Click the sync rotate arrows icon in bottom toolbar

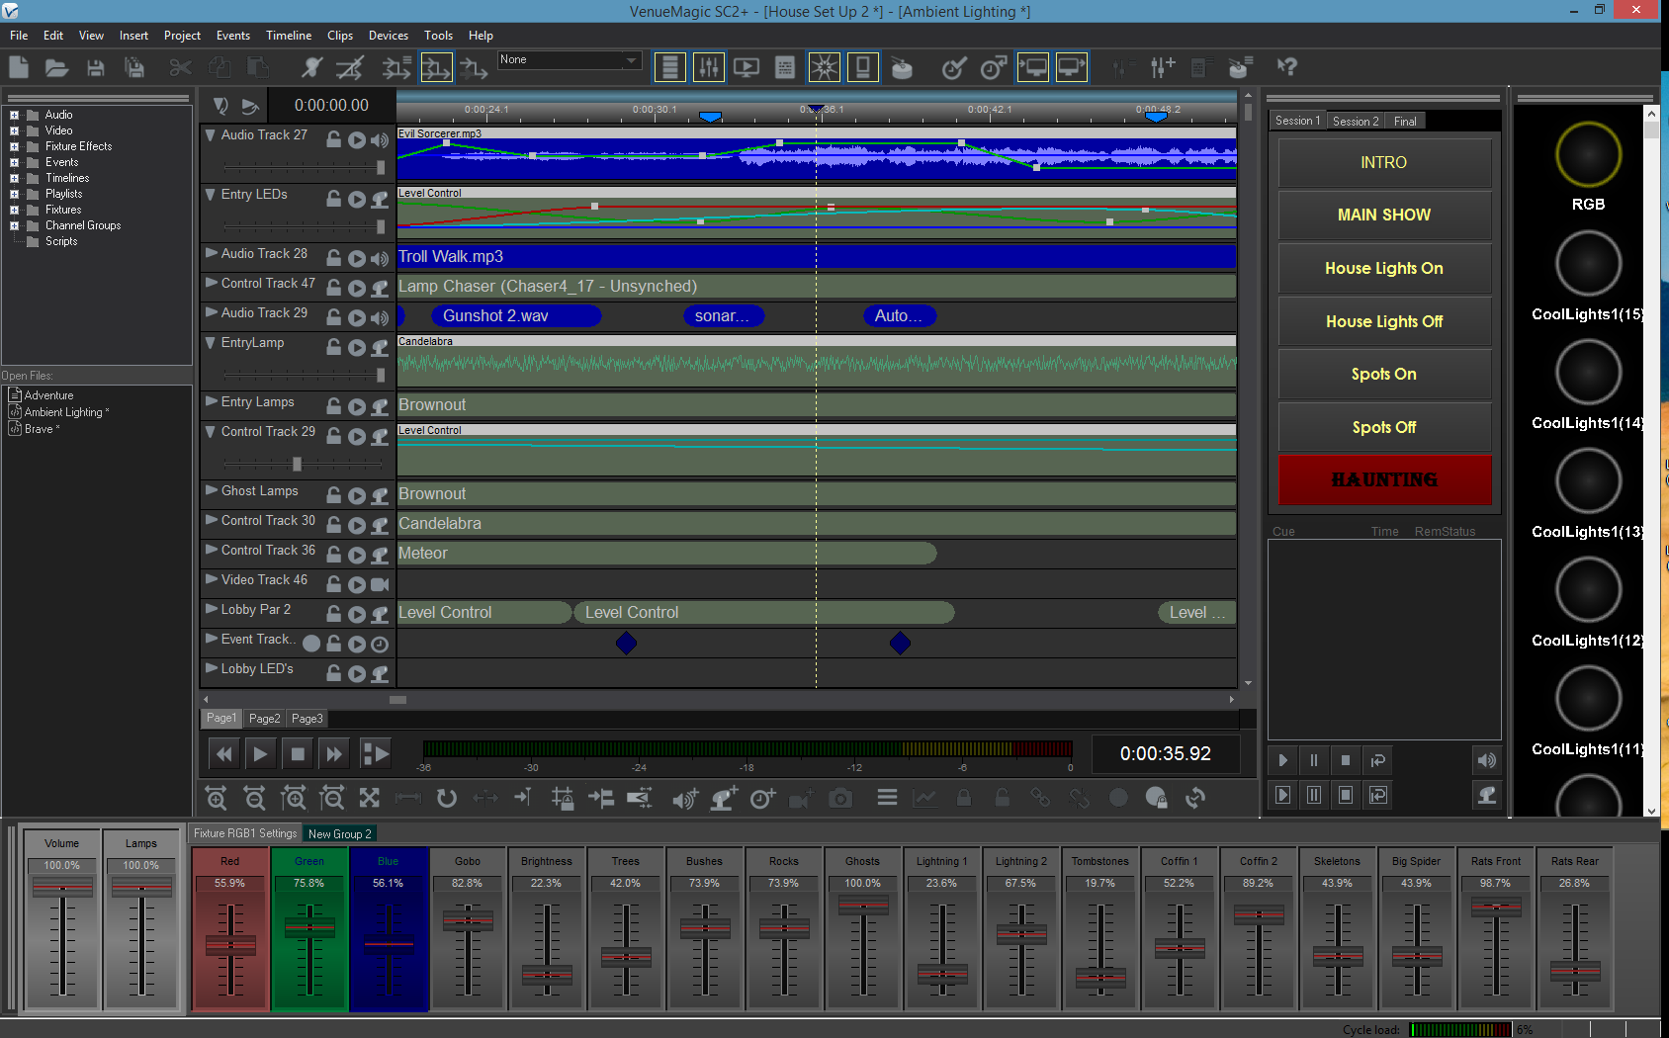(x=1195, y=797)
